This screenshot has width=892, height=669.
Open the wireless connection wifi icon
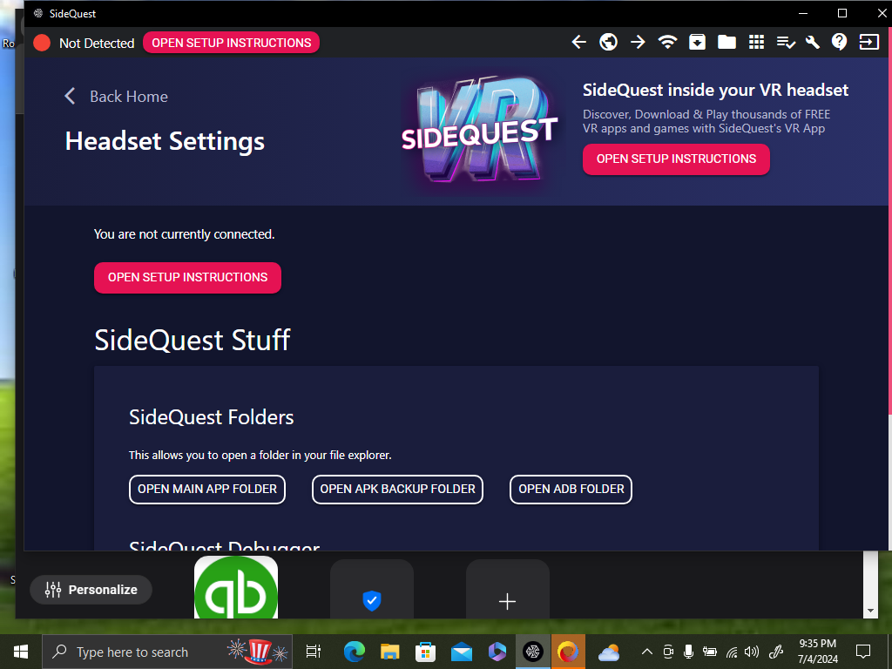point(667,42)
